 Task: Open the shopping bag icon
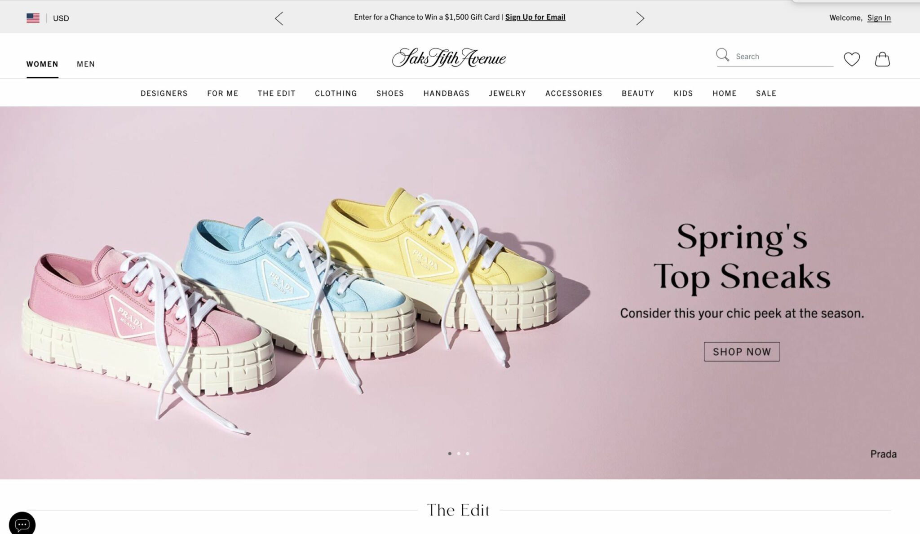pos(882,59)
